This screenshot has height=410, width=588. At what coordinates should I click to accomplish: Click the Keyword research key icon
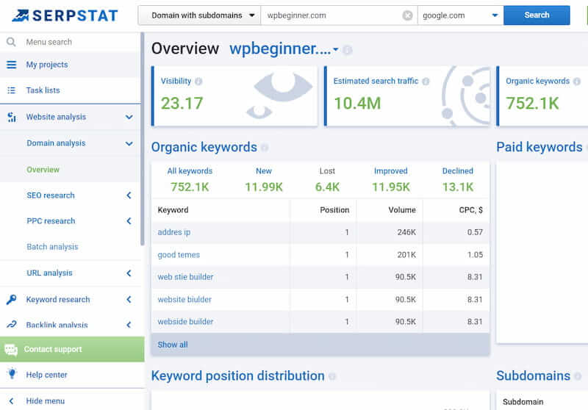click(11, 299)
